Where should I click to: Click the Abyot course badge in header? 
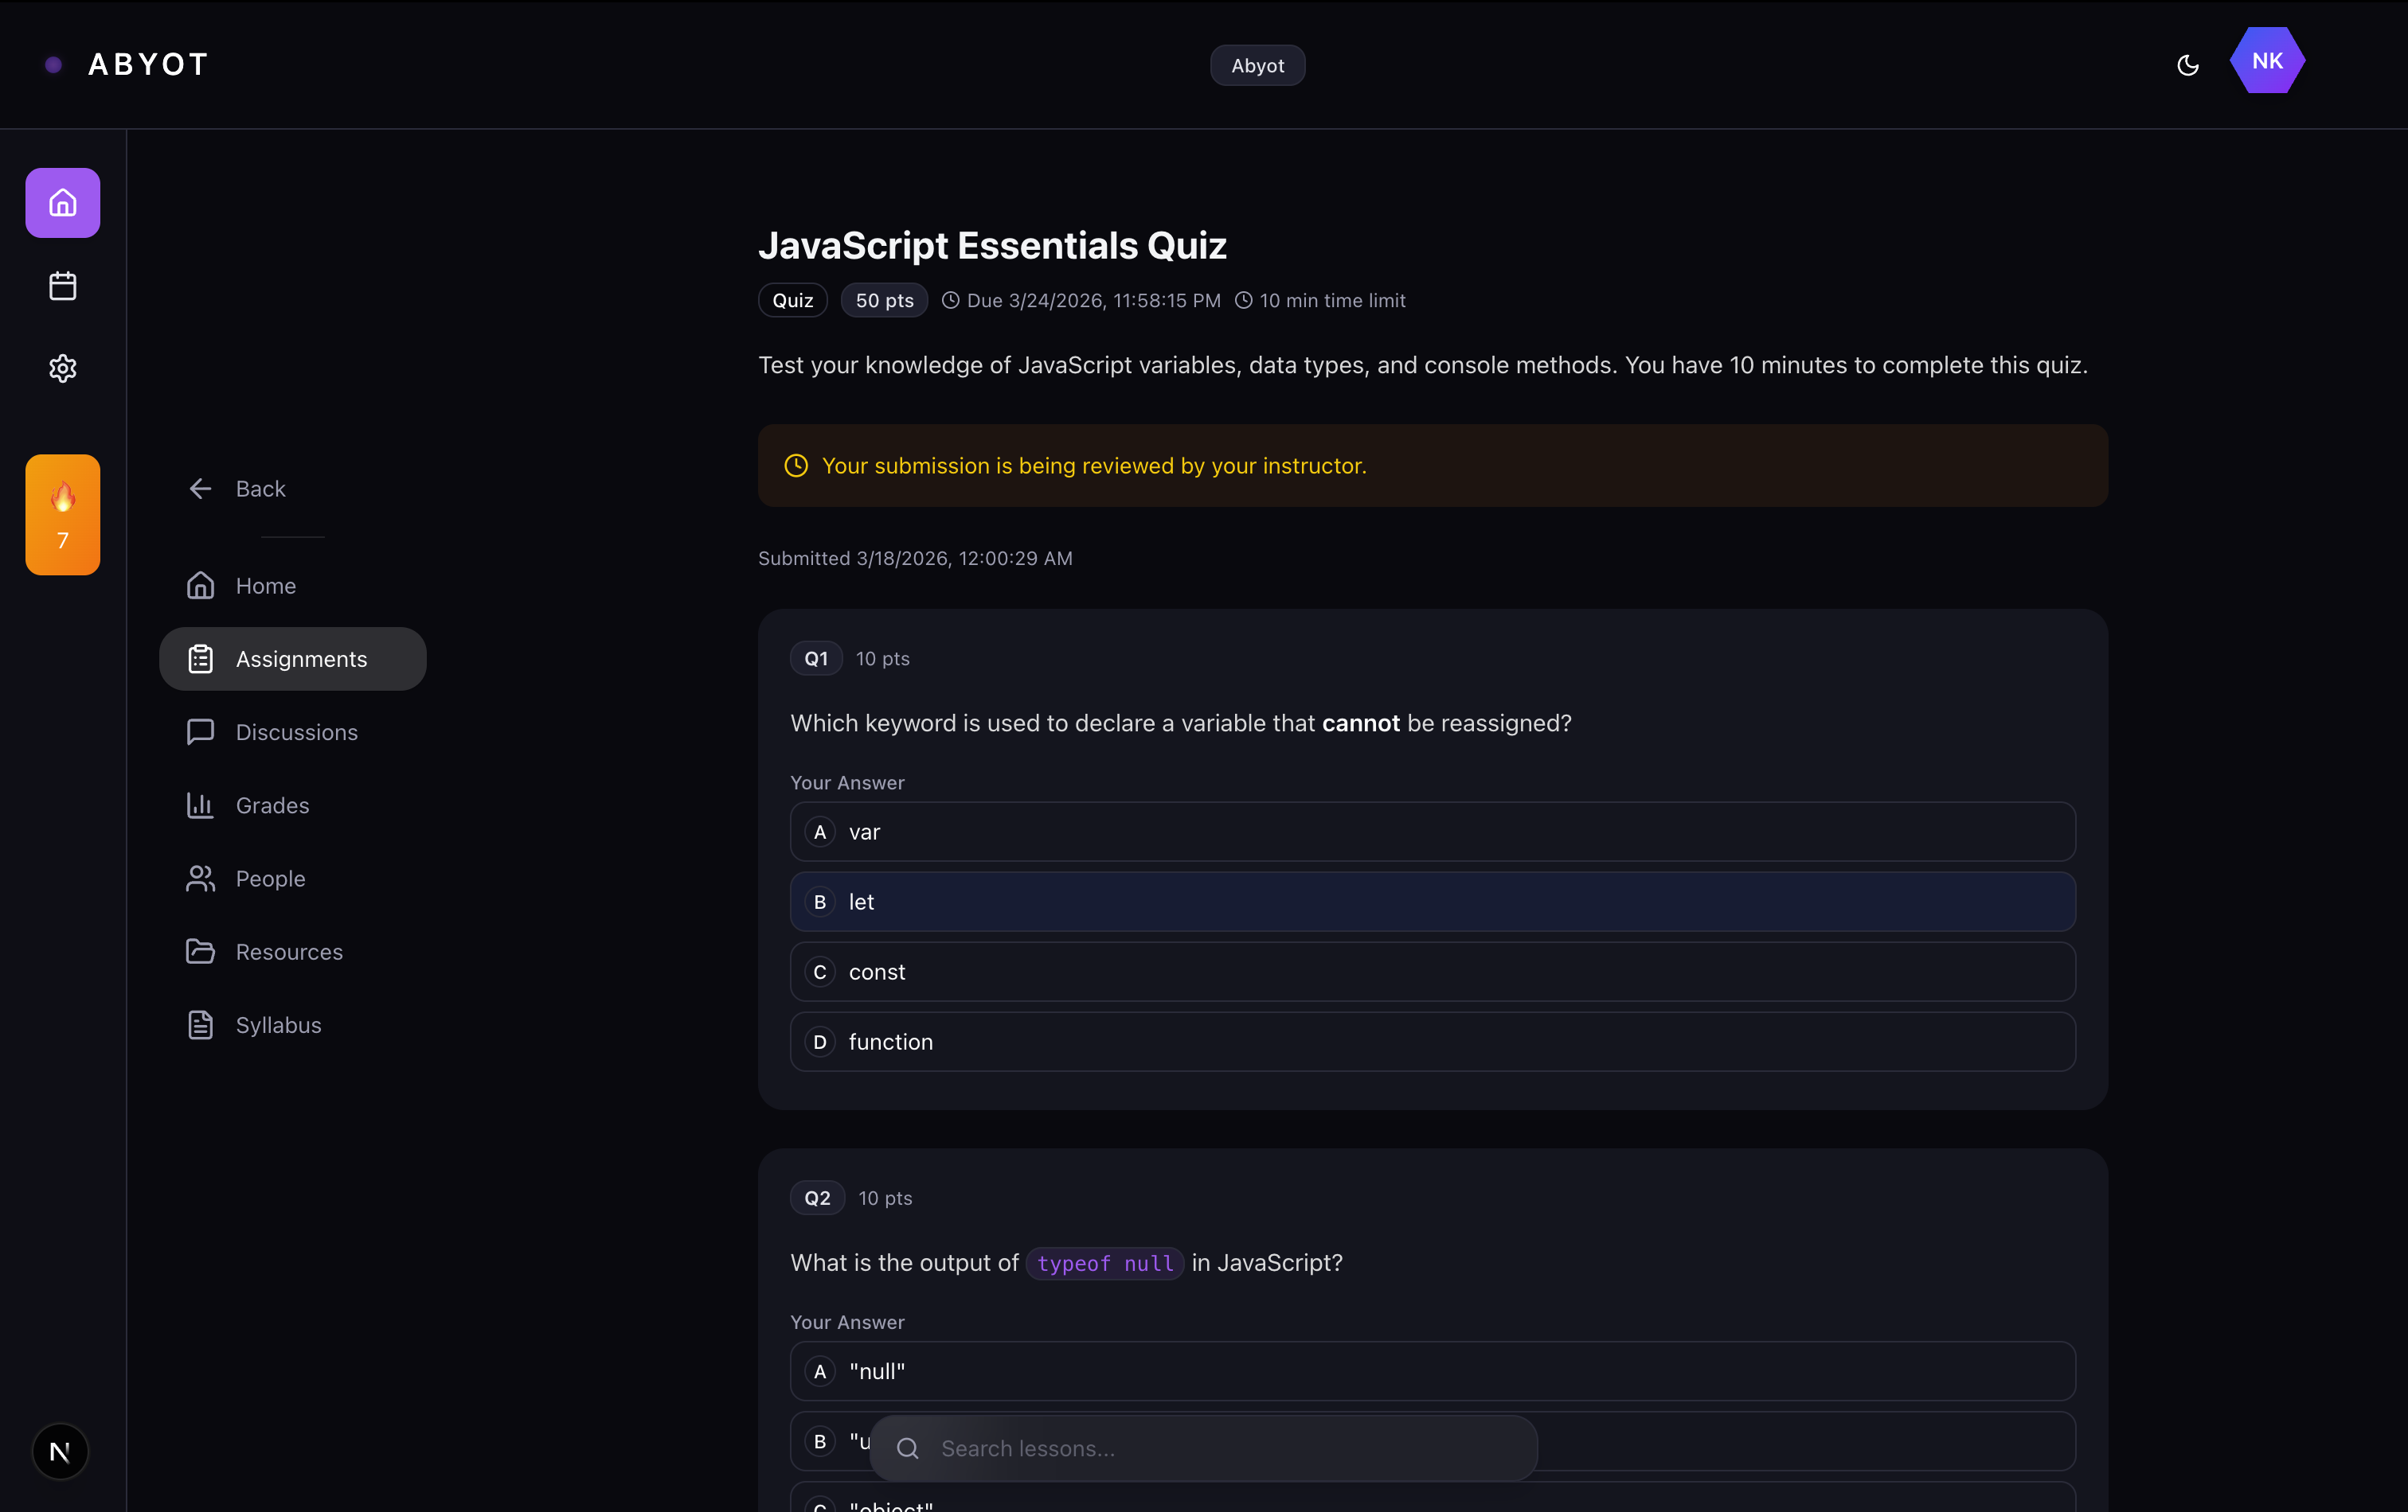click(1257, 65)
